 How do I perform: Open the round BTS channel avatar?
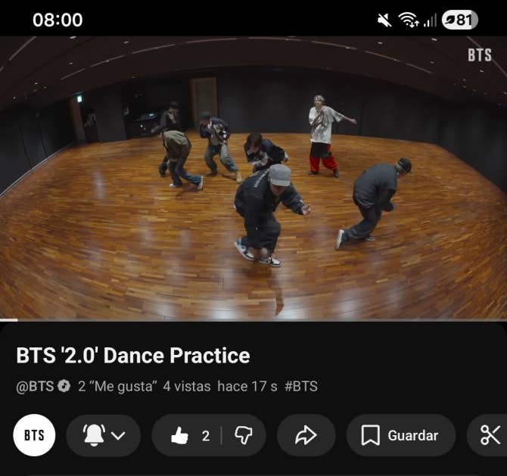34,435
